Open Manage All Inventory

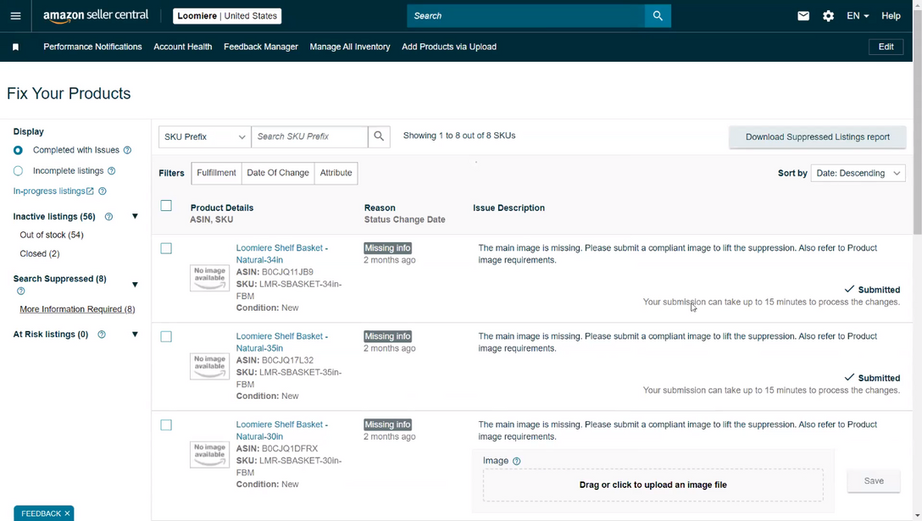point(350,47)
